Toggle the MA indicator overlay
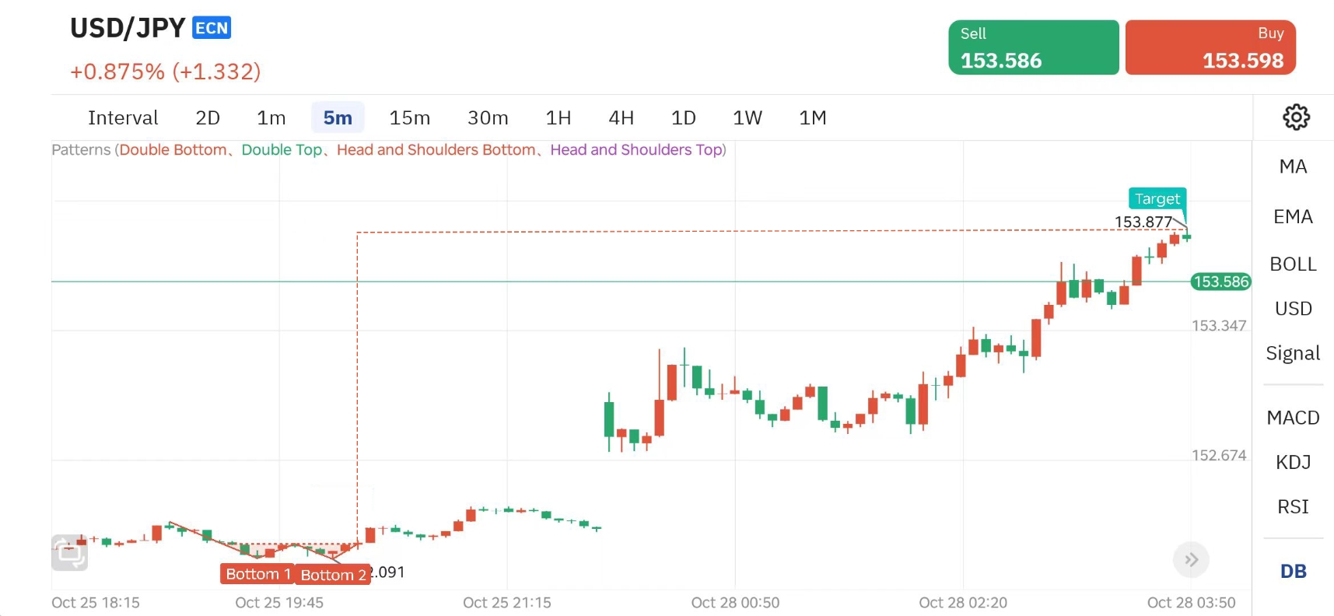Viewport: 1334px width, 616px height. click(x=1293, y=166)
